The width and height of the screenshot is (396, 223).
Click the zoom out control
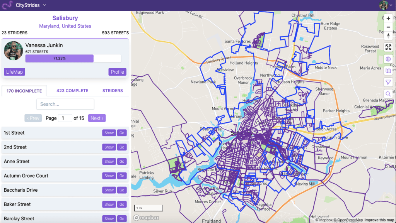(388, 27)
